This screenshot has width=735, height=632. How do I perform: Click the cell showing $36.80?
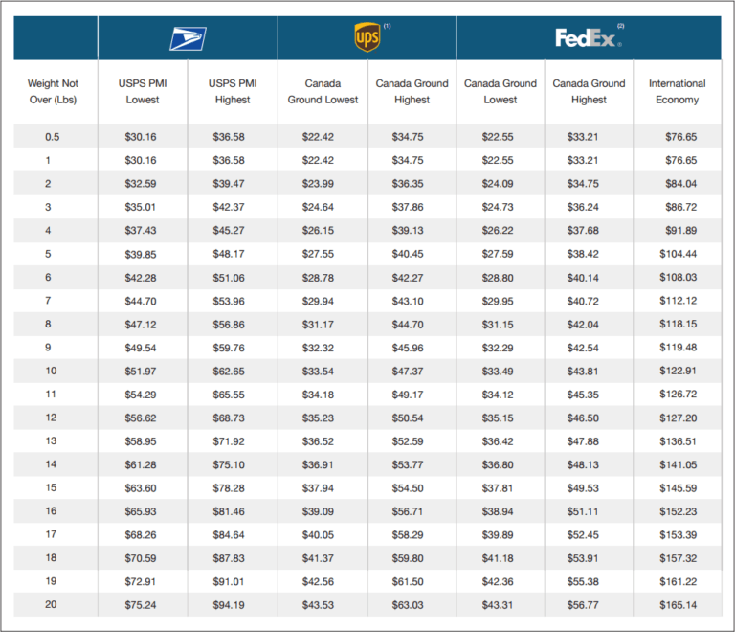coord(498,465)
